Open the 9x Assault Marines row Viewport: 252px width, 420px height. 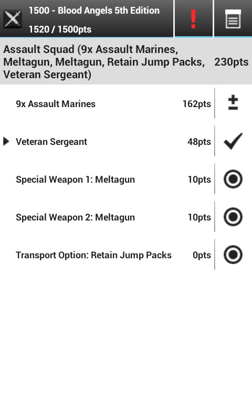107,103
